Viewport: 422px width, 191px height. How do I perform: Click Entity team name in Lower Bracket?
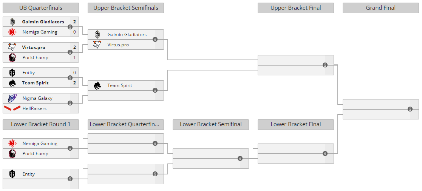click(29, 174)
